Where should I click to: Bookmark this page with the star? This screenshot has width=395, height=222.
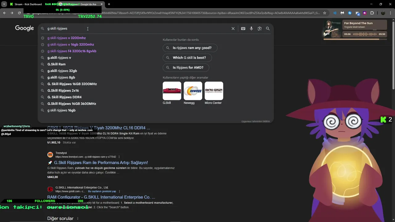(325, 13)
